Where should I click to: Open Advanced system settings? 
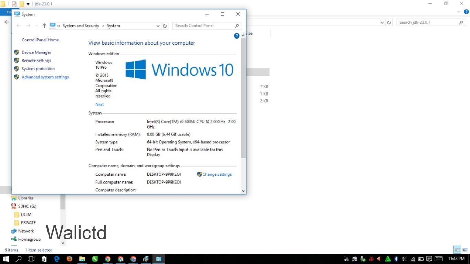(x=45, y=77)
